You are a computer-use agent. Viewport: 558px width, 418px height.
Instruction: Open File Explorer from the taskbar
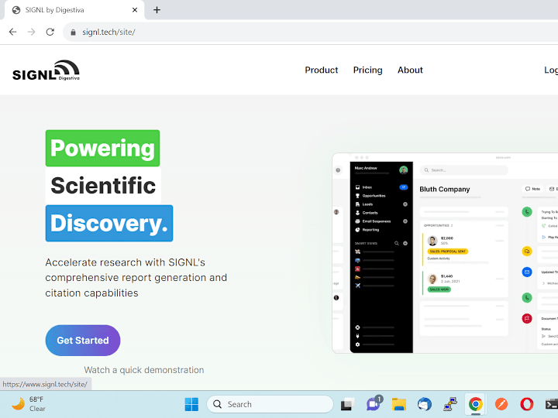click(399, 405)
